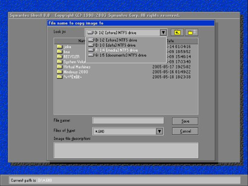Select the Windows 2000 folder
Image resolution: width=248 pixels, height=186 pixels.
[x=72, y=72]
